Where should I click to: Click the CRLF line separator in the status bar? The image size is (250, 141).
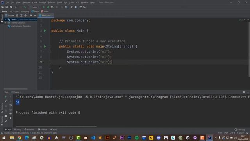pos(226,133)
